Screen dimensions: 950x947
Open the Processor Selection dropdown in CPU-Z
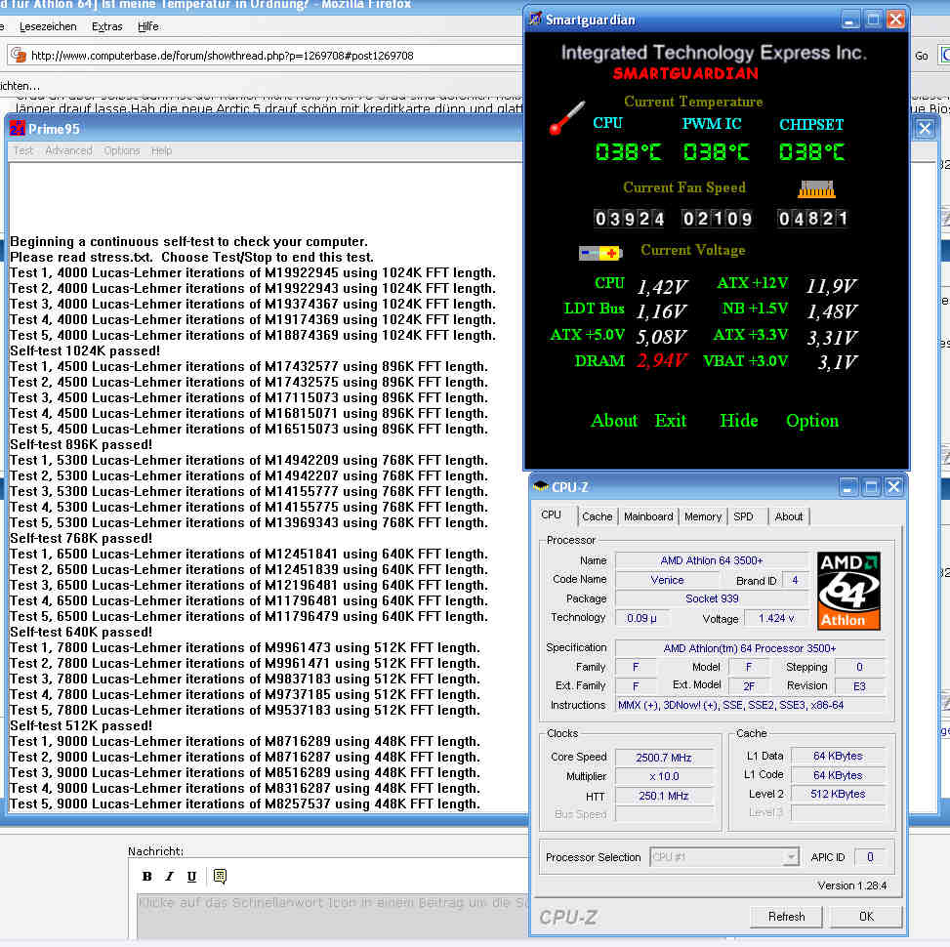(790, 857)
